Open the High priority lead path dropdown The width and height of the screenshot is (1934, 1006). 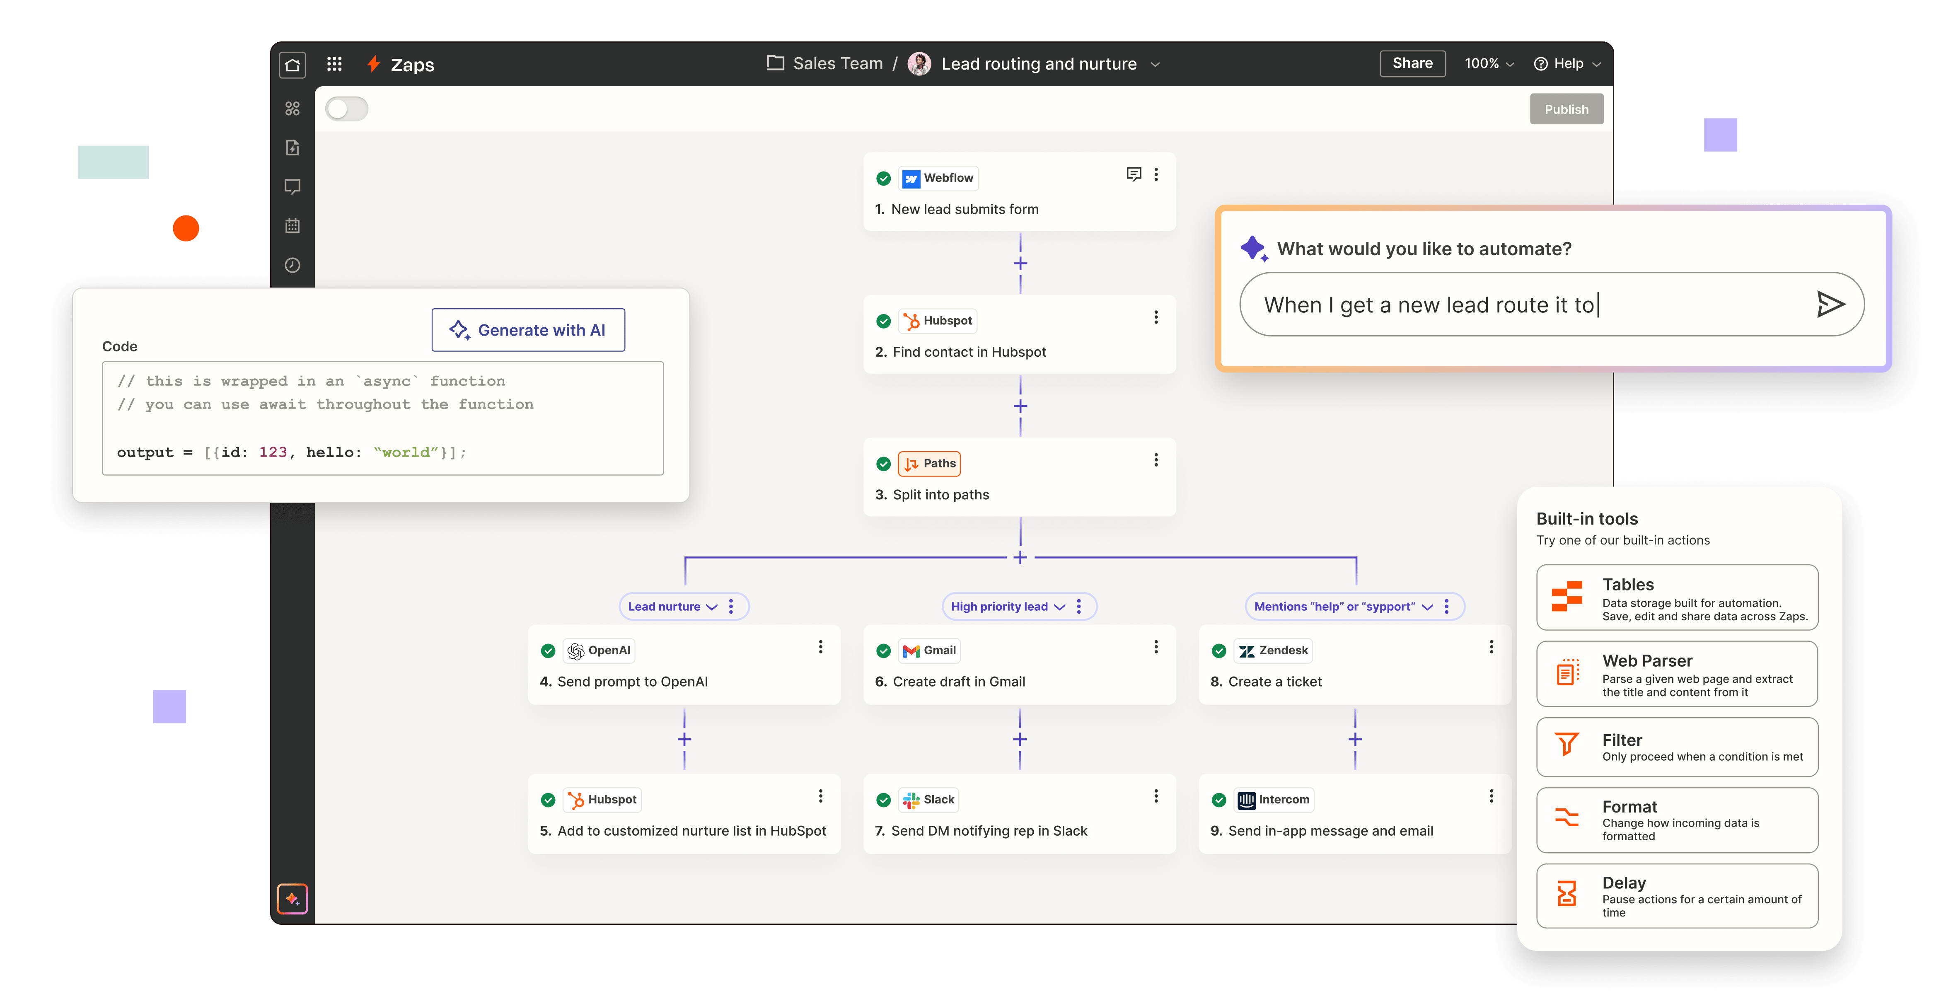click(x=1059, y=607)
